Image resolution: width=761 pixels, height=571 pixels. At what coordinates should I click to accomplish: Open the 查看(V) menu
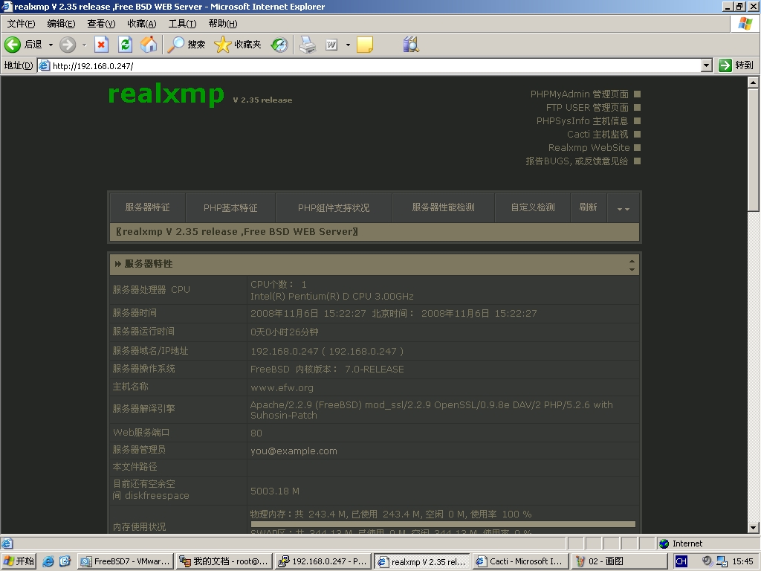101,24
